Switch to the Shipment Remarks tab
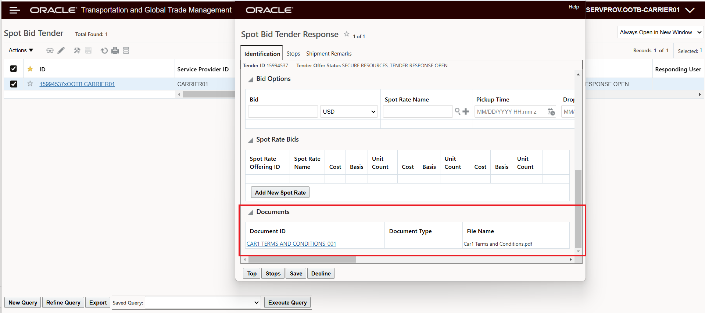This screenshot has height=313, width=705. (329, 54)
